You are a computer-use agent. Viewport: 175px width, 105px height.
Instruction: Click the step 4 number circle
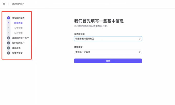coord(8,48)
